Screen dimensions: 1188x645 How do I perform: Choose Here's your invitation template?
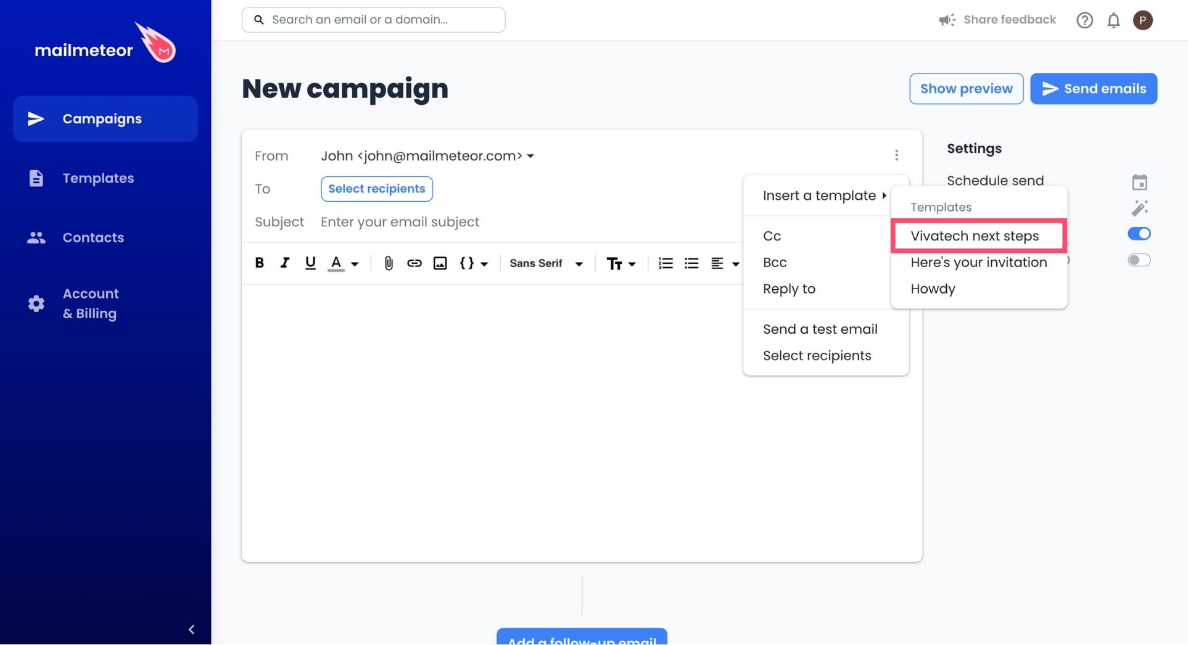click(x=979, y=263)
